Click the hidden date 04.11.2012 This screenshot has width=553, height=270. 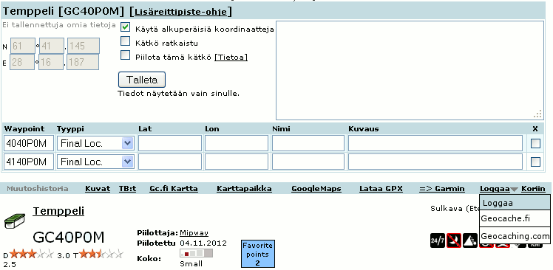tap(203, 243)
